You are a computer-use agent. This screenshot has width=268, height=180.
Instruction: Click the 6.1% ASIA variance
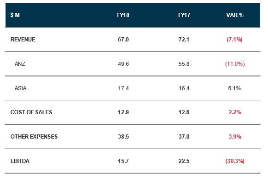[234, 88]
